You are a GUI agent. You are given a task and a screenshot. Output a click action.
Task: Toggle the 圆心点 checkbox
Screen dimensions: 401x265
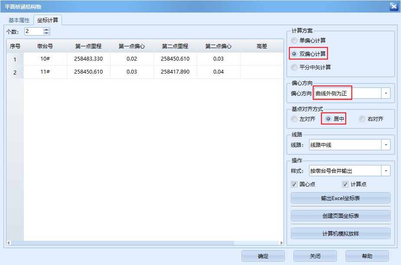click(x=293, y=184)
